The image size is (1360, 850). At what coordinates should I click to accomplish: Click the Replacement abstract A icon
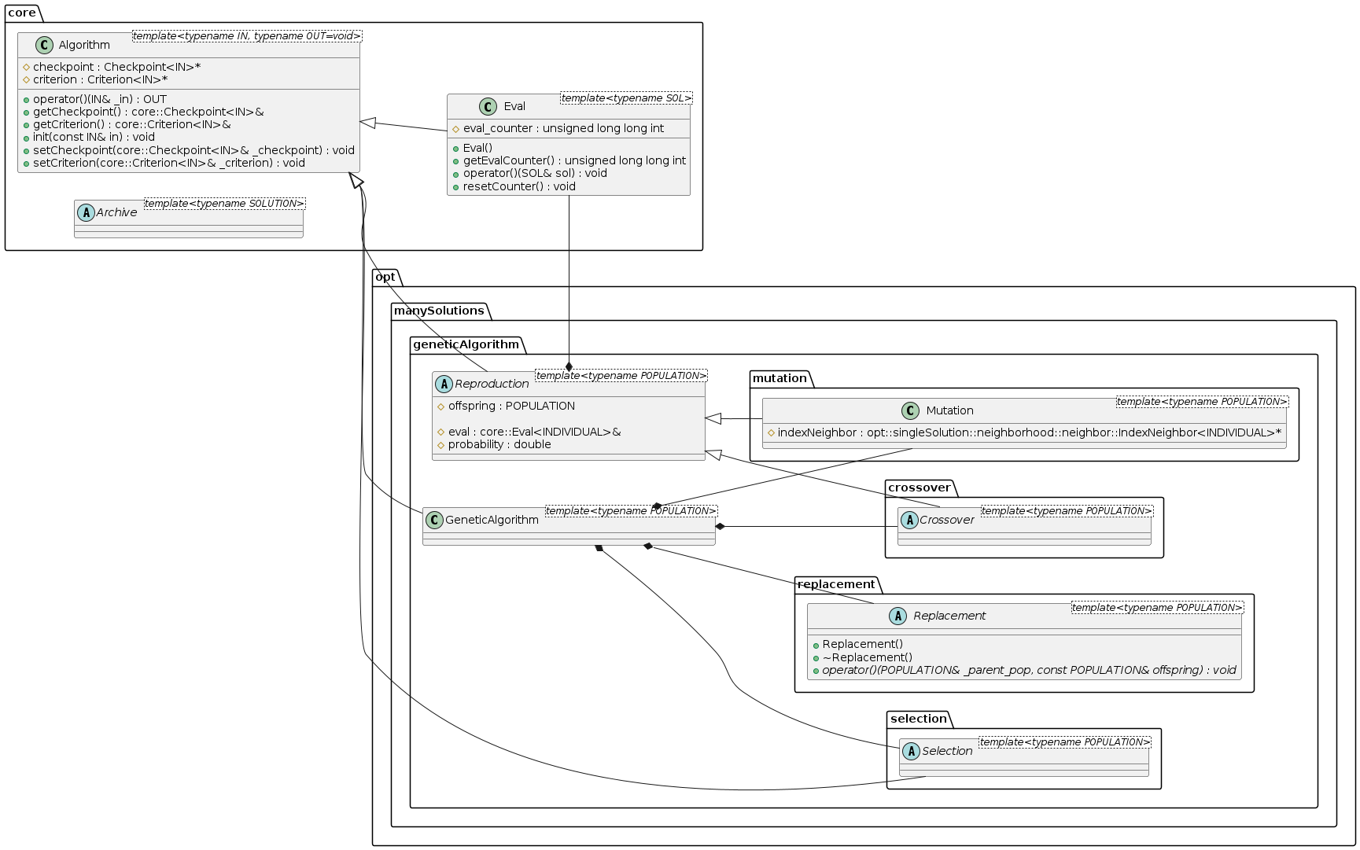click(x=897, y=616)
